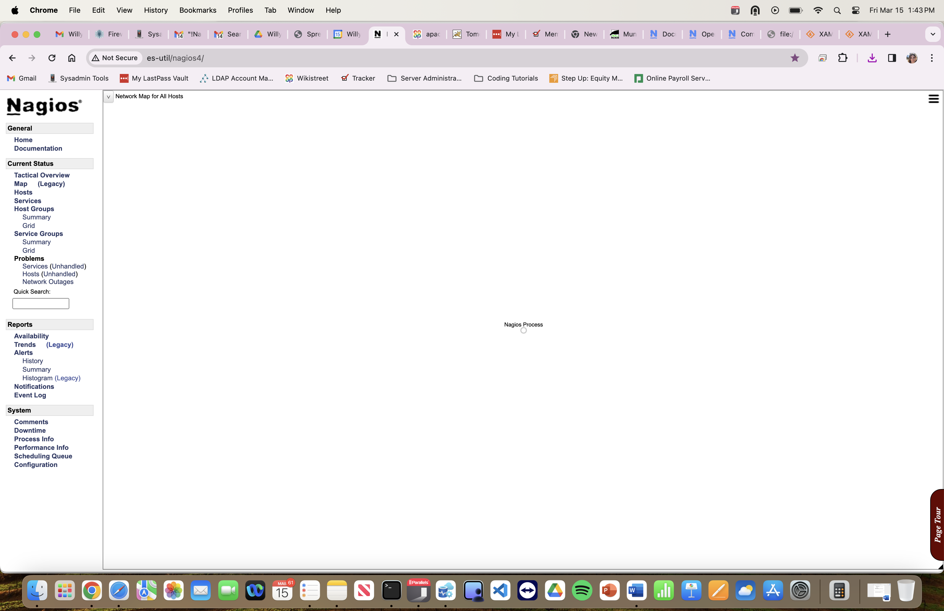
Task: Reload the Nagios page
Action: (52, 58)
